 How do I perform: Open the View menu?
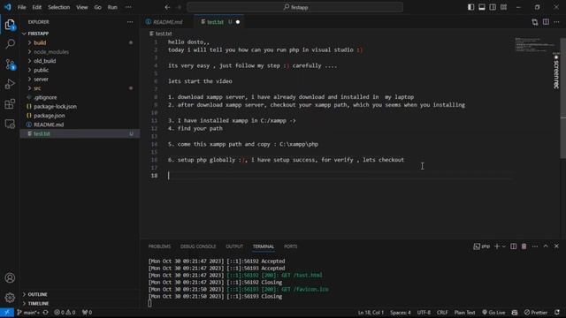82,7
